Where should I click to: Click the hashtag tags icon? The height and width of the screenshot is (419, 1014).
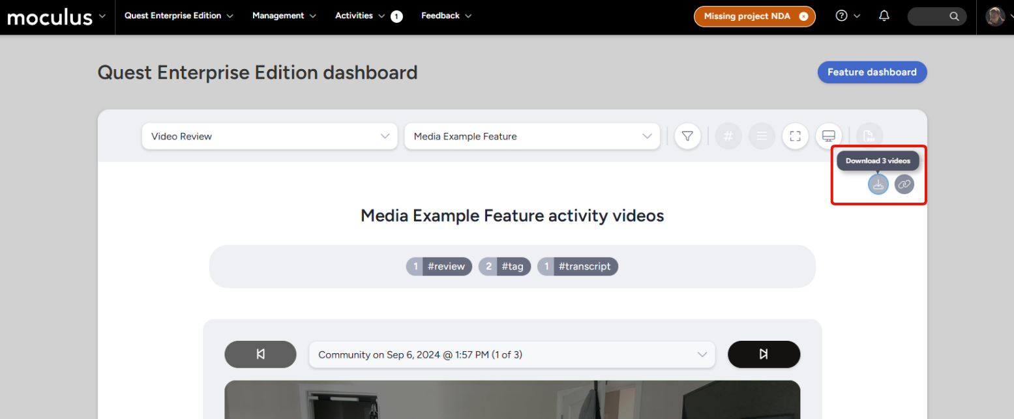(x=728, y=136)
